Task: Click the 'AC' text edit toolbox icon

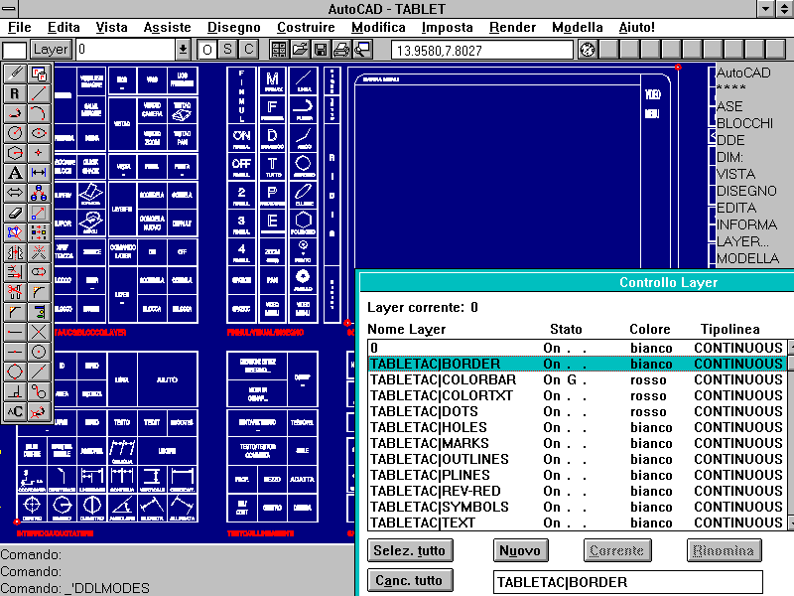Action: tap(15, 411)
